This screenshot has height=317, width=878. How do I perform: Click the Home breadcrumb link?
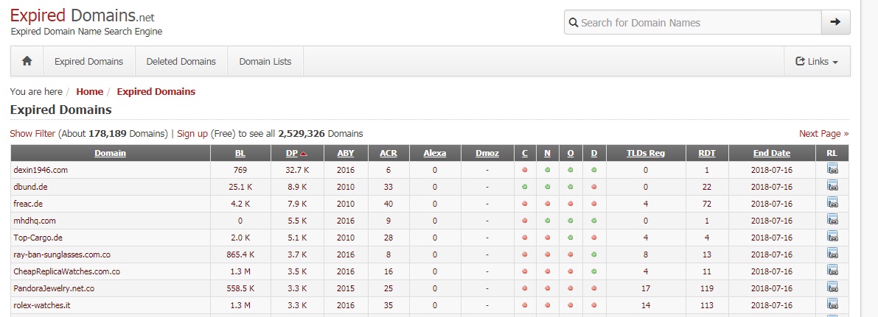tap(89, 92)
